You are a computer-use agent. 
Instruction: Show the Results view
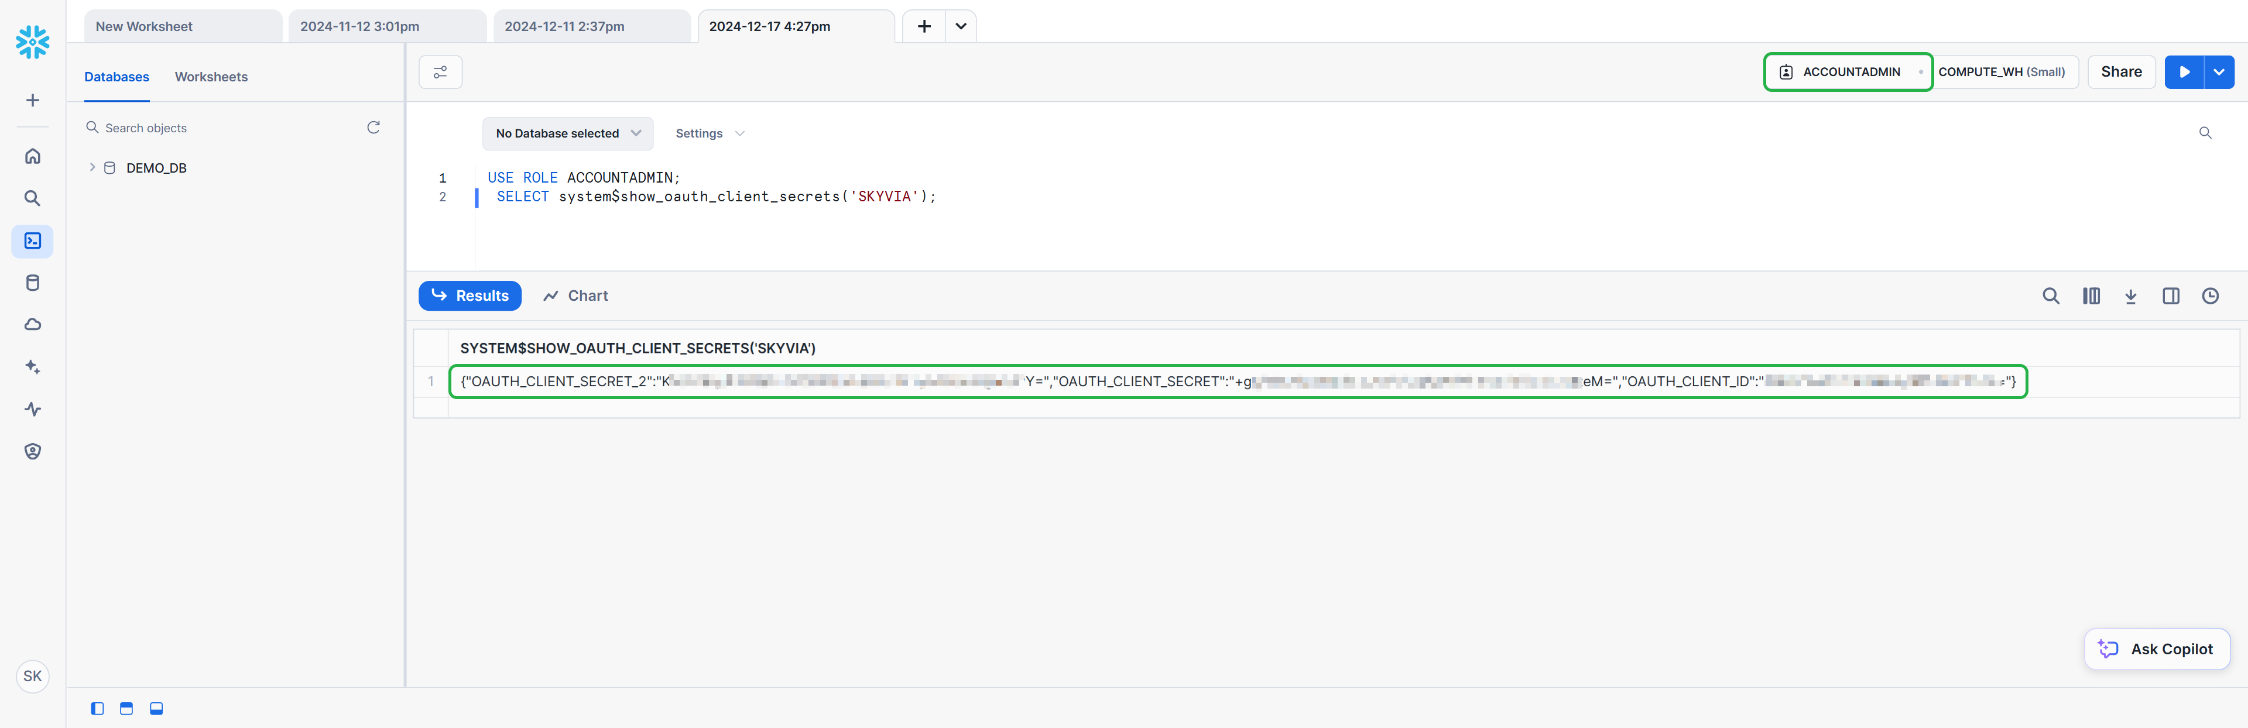click(470, 296)
